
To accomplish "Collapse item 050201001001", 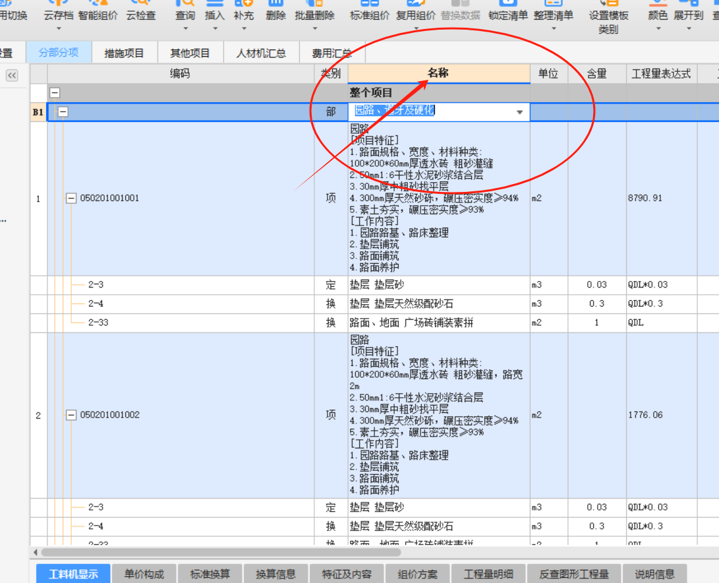I will 71,199.
